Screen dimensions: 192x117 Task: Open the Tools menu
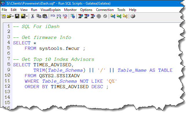[121, 10]
